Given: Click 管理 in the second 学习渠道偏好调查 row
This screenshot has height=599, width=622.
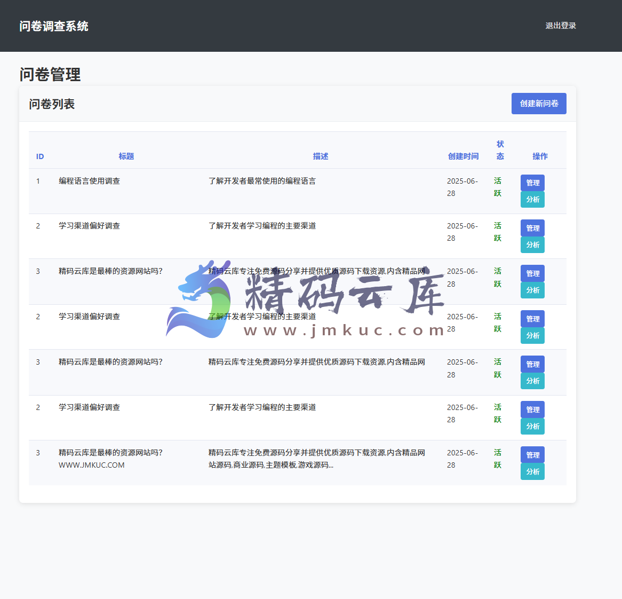Looking at the screenshot, I should (x=532, y=319).
